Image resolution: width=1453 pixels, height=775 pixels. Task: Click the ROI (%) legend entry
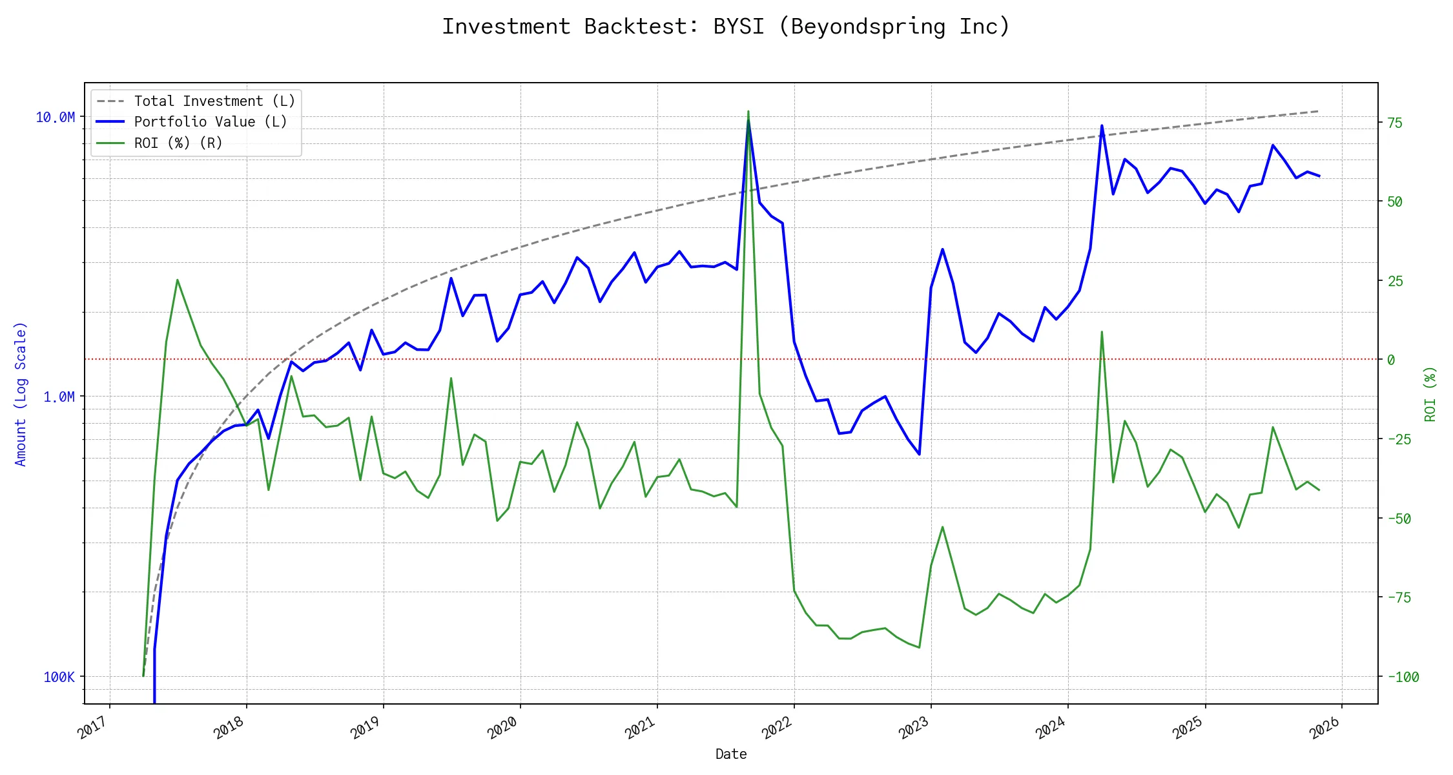point(178,143)
